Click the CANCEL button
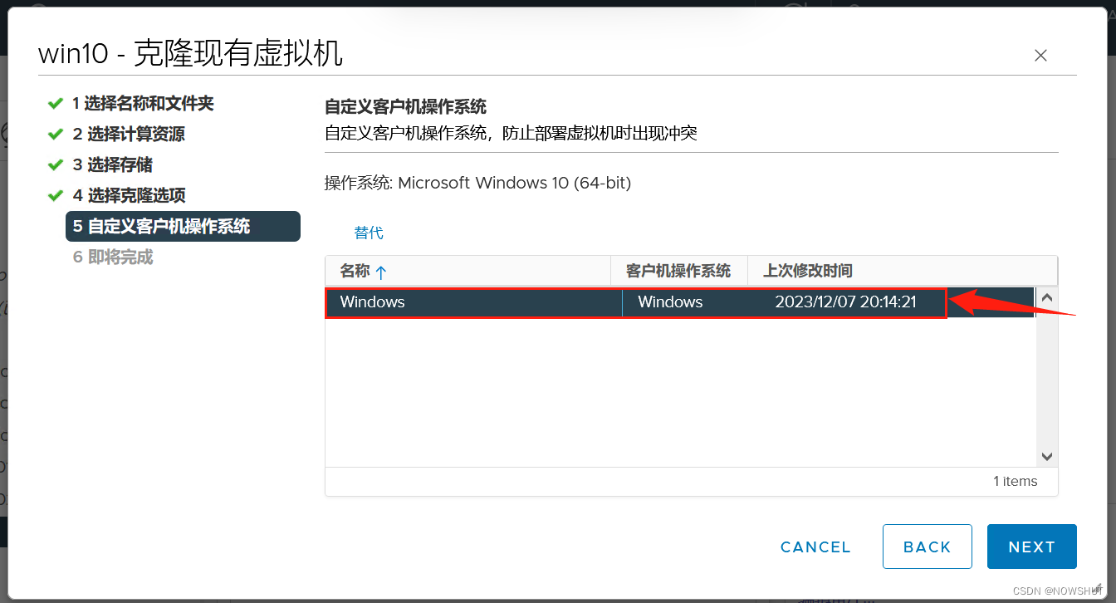 click(x=815, y=547)
